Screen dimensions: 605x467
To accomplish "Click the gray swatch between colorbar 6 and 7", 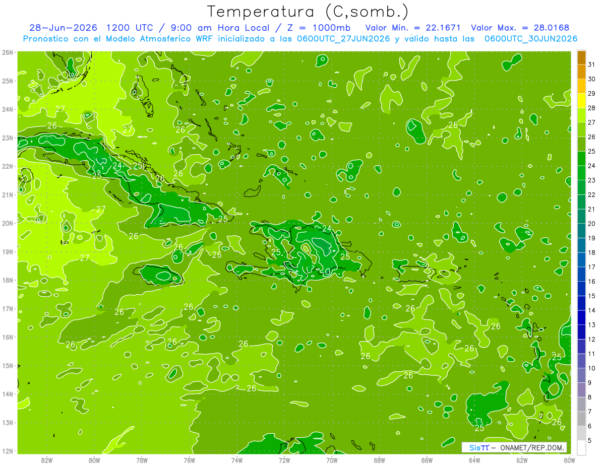I will click(581, 419).
